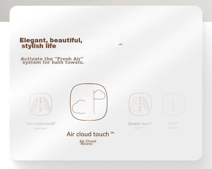Click the "Thin cloud touch™" label
Image resolution: width=212 pixels, height=169 pixels.
41,123
